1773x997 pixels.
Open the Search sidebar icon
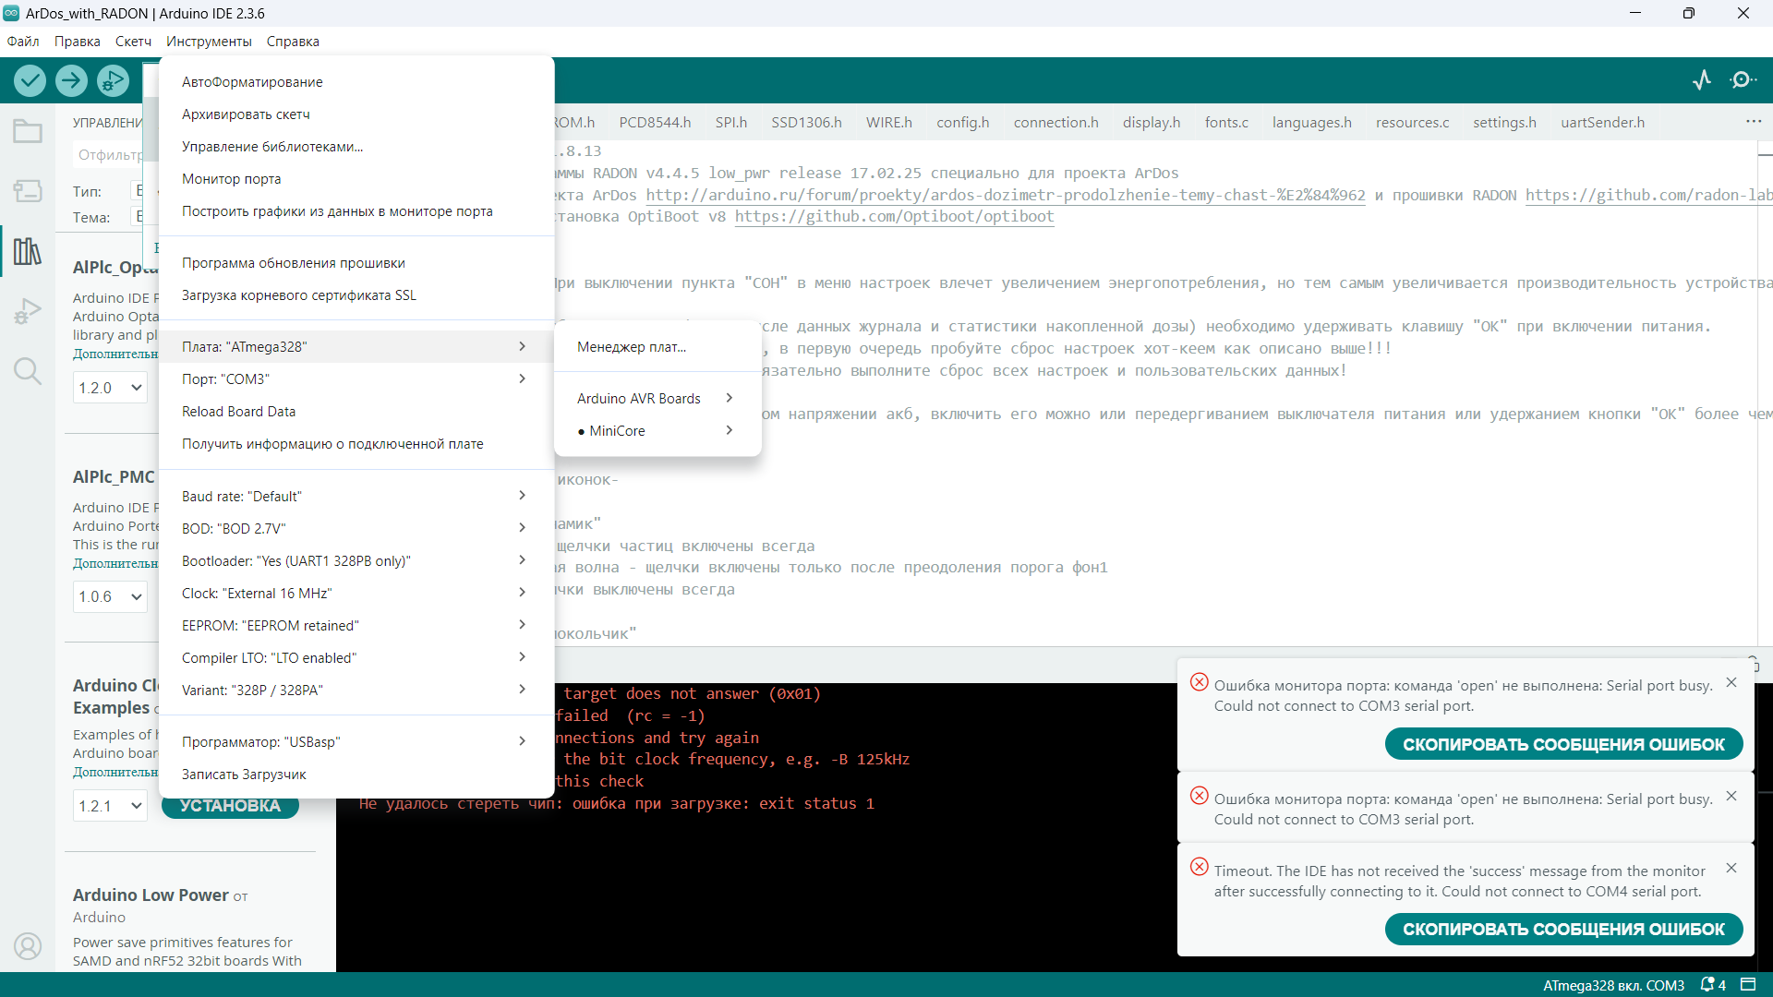pyautogui.click(x=27, y=371)
